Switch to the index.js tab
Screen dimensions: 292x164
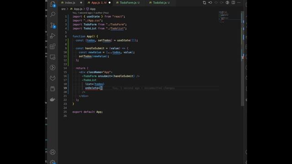[x=70, y=3]
